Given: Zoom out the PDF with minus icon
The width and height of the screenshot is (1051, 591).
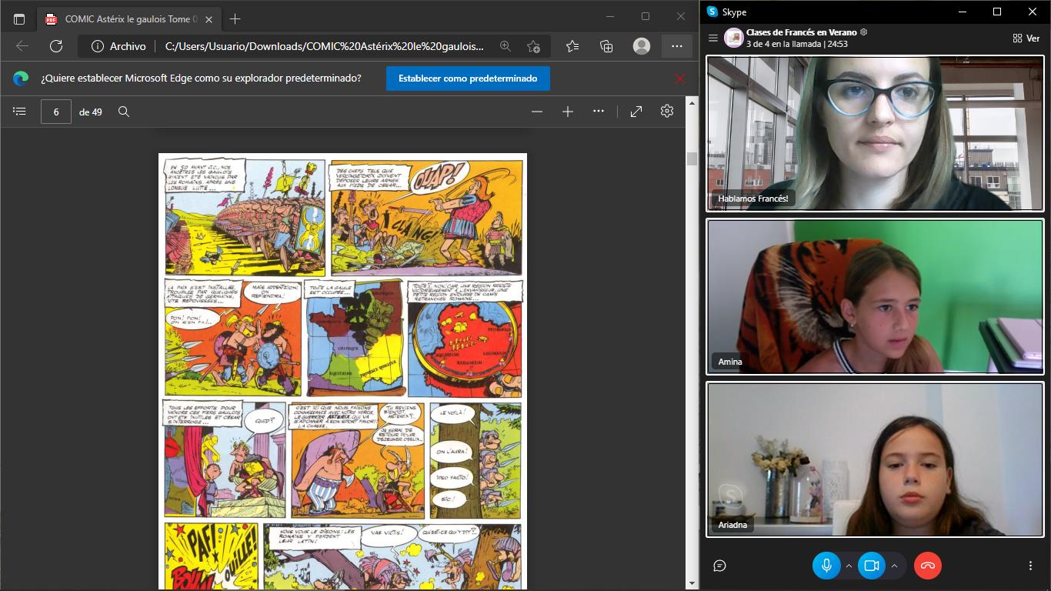Looking at the screenshot, I should coord(537,112).
